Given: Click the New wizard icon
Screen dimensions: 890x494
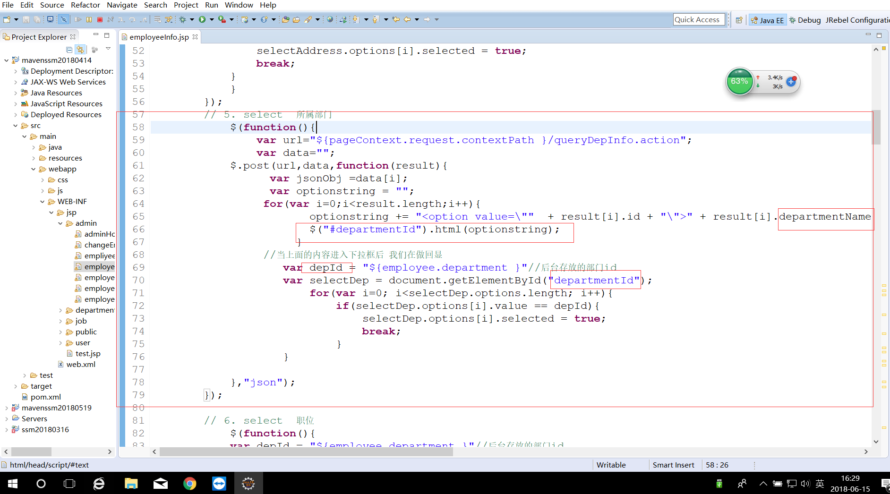Looking at the screenshot, I should [7, 19].
